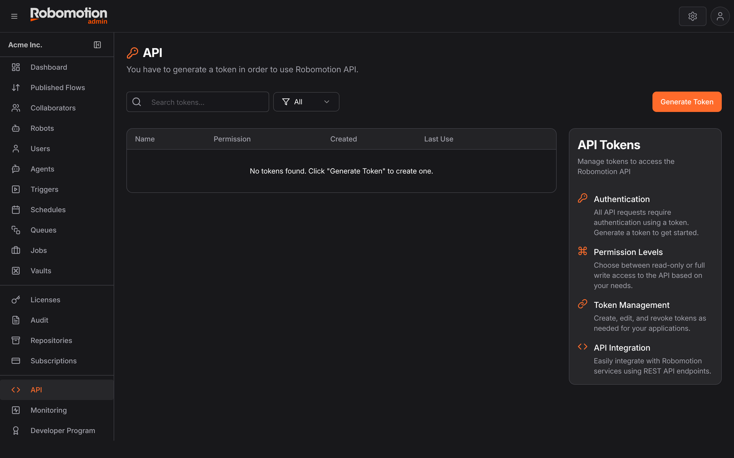Click the Token Management link icon
Screen dimensions: 734x458
click(x=583, y=304)
